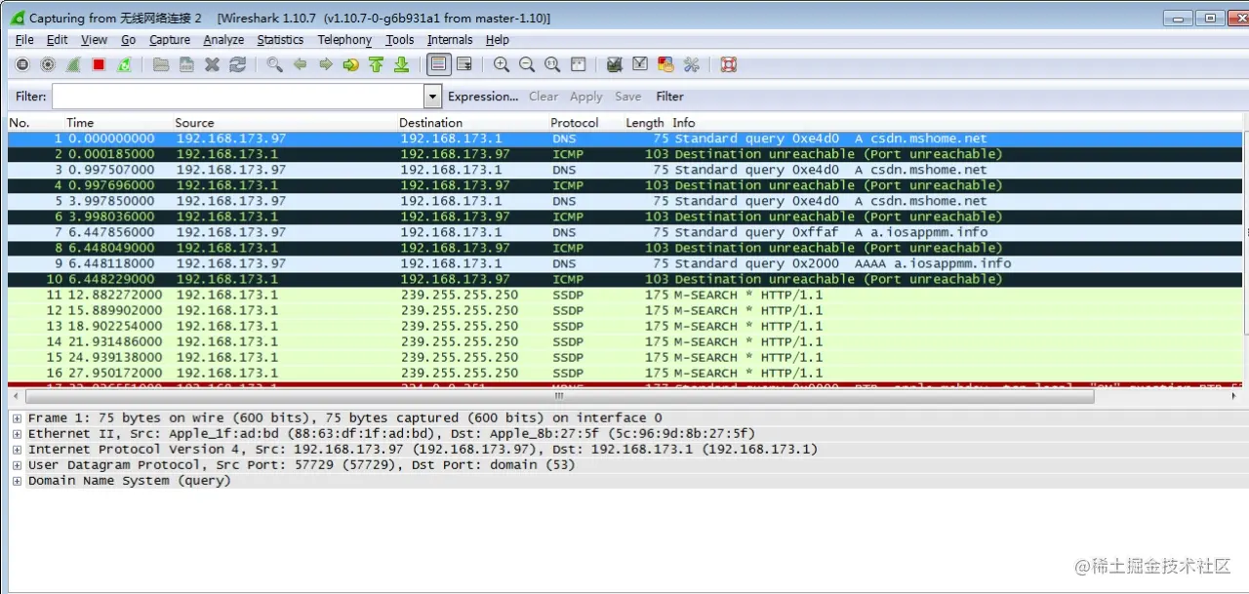1249x594 pixels.
Task: Open the Edit menu
Action: (x=57, y=40)
